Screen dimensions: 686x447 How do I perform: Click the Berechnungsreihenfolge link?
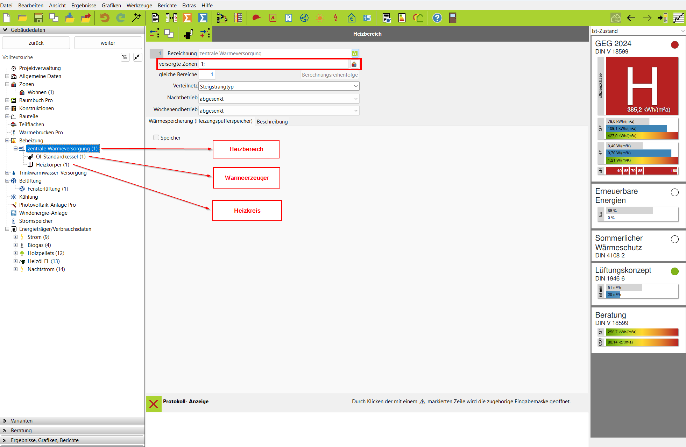330,74
